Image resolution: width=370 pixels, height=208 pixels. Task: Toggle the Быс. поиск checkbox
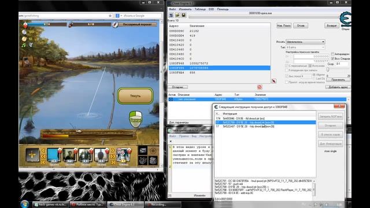pos(287,76)
